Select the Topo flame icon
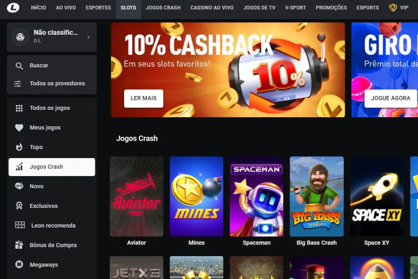The image size is (418, 279). pyautogui.click(x=19, y=147)
